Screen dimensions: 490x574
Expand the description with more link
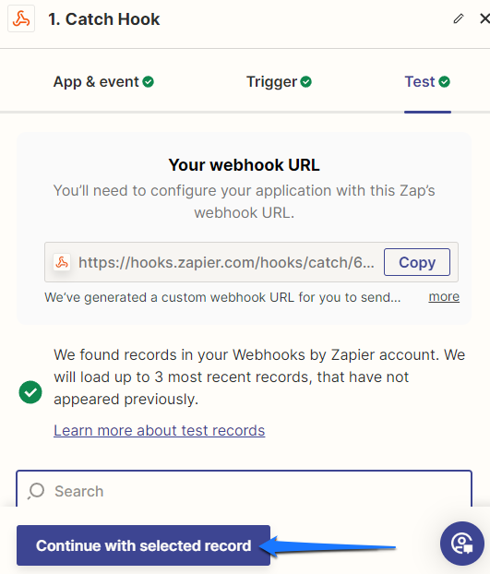pos(444,296)
